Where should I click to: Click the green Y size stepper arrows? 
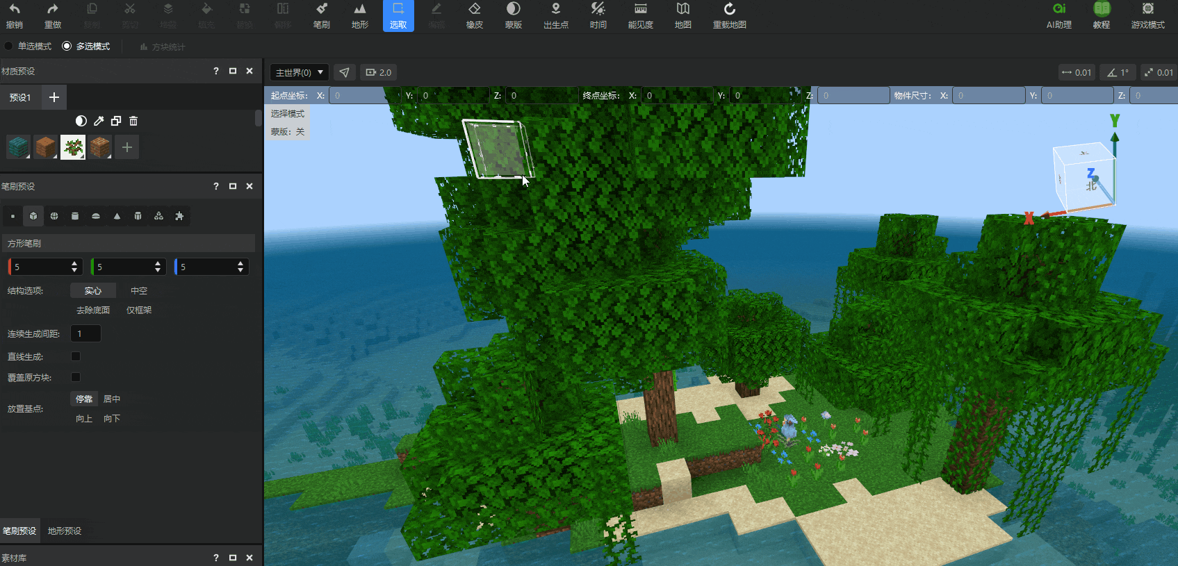[x=158, y=267]
